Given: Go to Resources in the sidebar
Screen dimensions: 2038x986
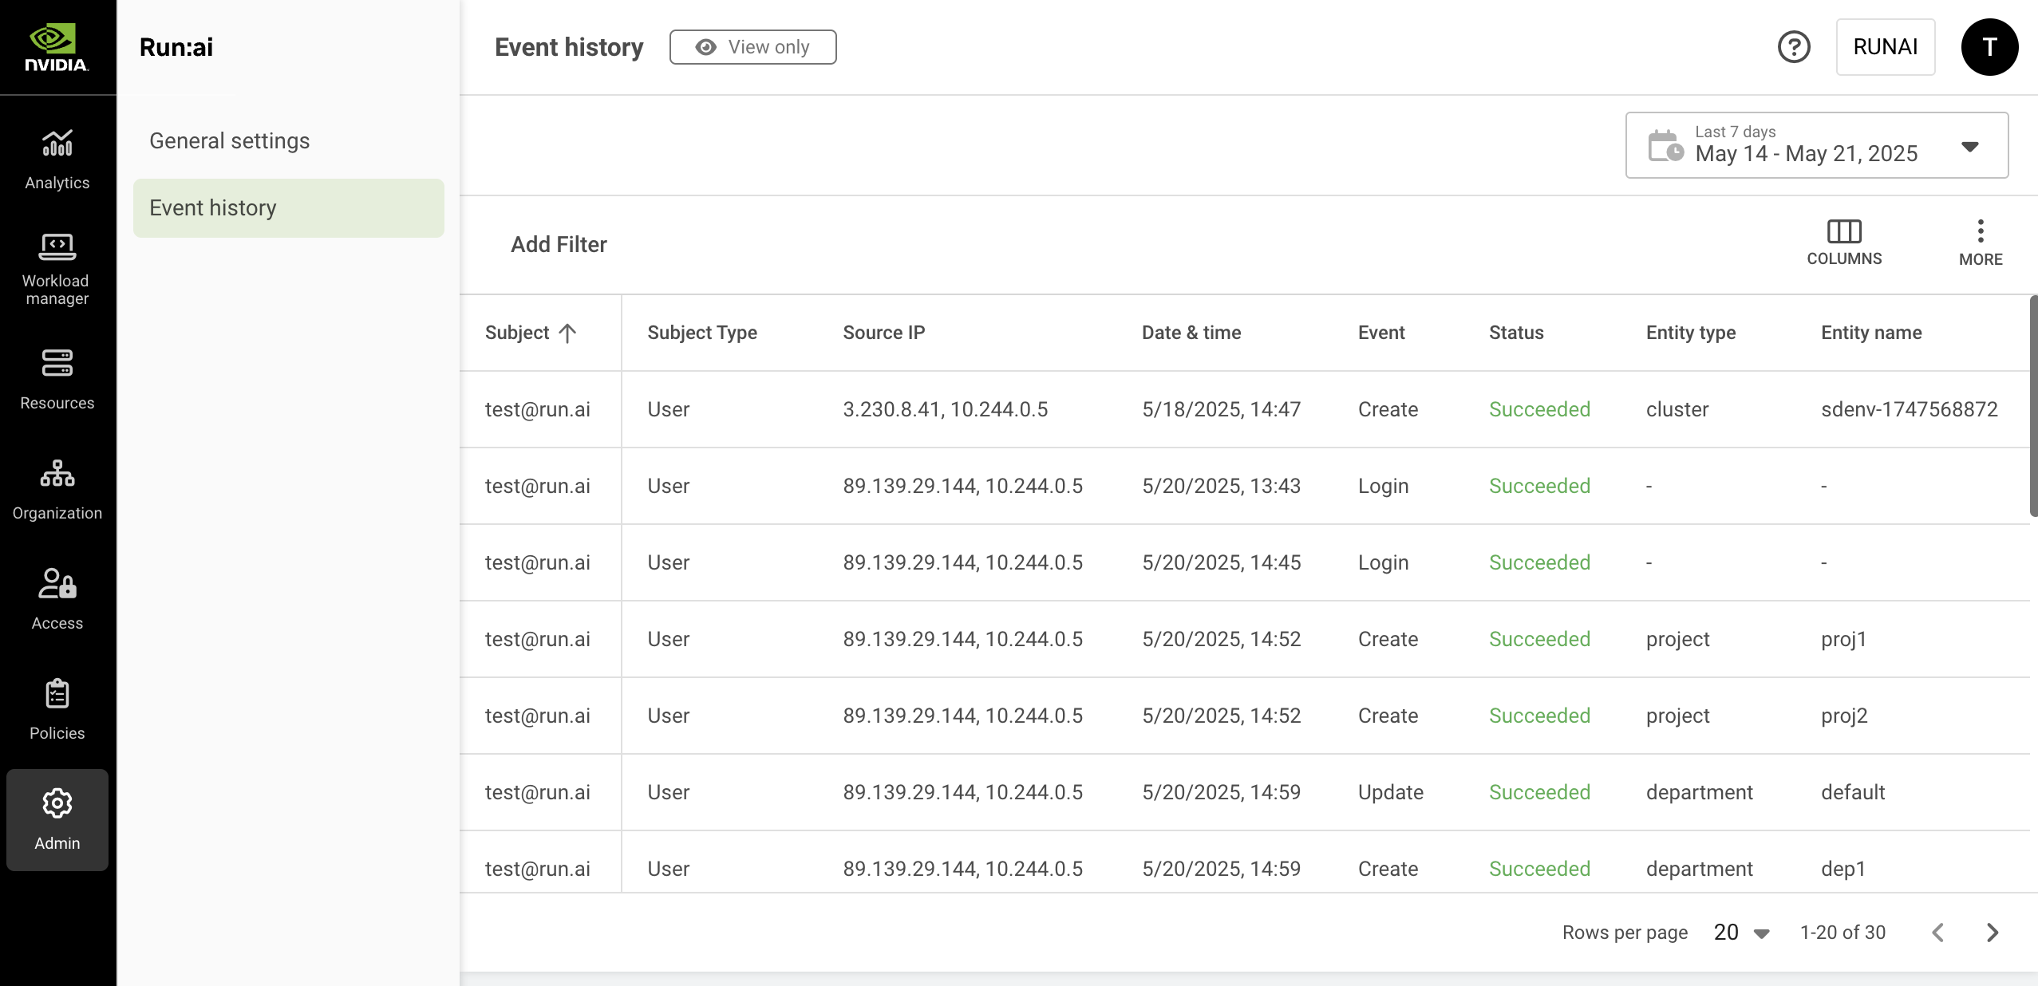Looking at the screenshot, I should point(57,379).
